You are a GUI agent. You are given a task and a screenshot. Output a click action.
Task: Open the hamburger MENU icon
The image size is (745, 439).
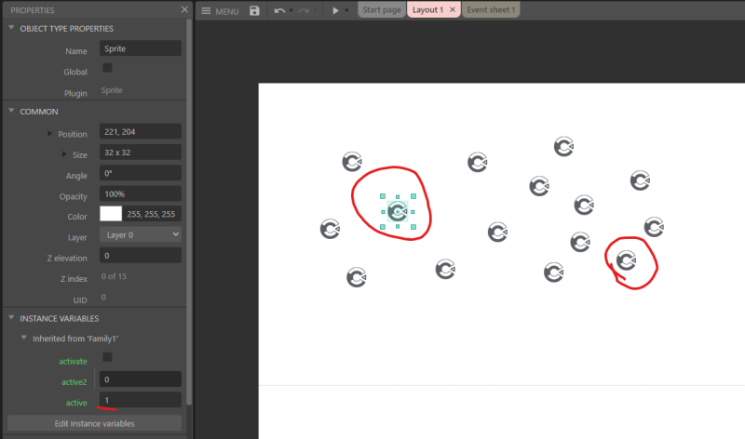[206, 10]
